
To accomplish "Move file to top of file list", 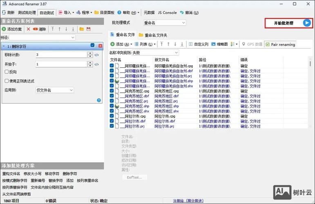I will 161,44.
